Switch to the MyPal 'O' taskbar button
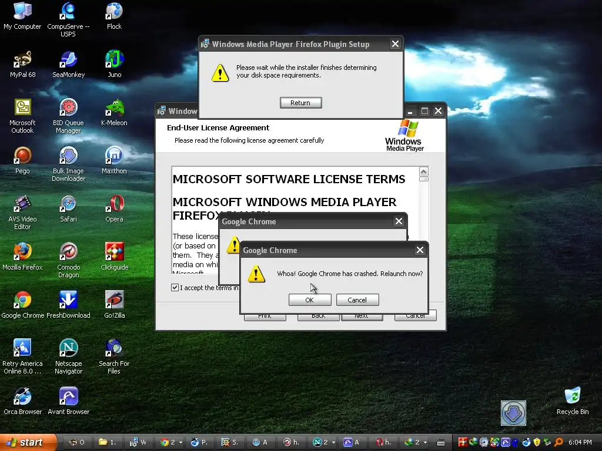The height and width of the screenshot is (451, 602). [x=77, y=443]
